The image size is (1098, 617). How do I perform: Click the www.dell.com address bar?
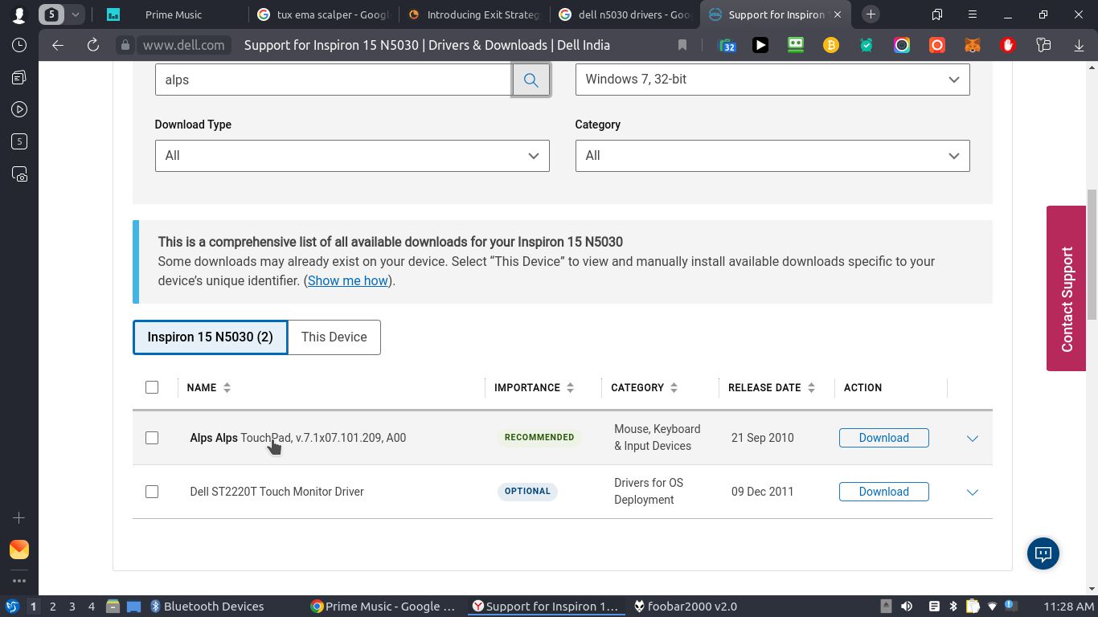click(x=183, y=45)
